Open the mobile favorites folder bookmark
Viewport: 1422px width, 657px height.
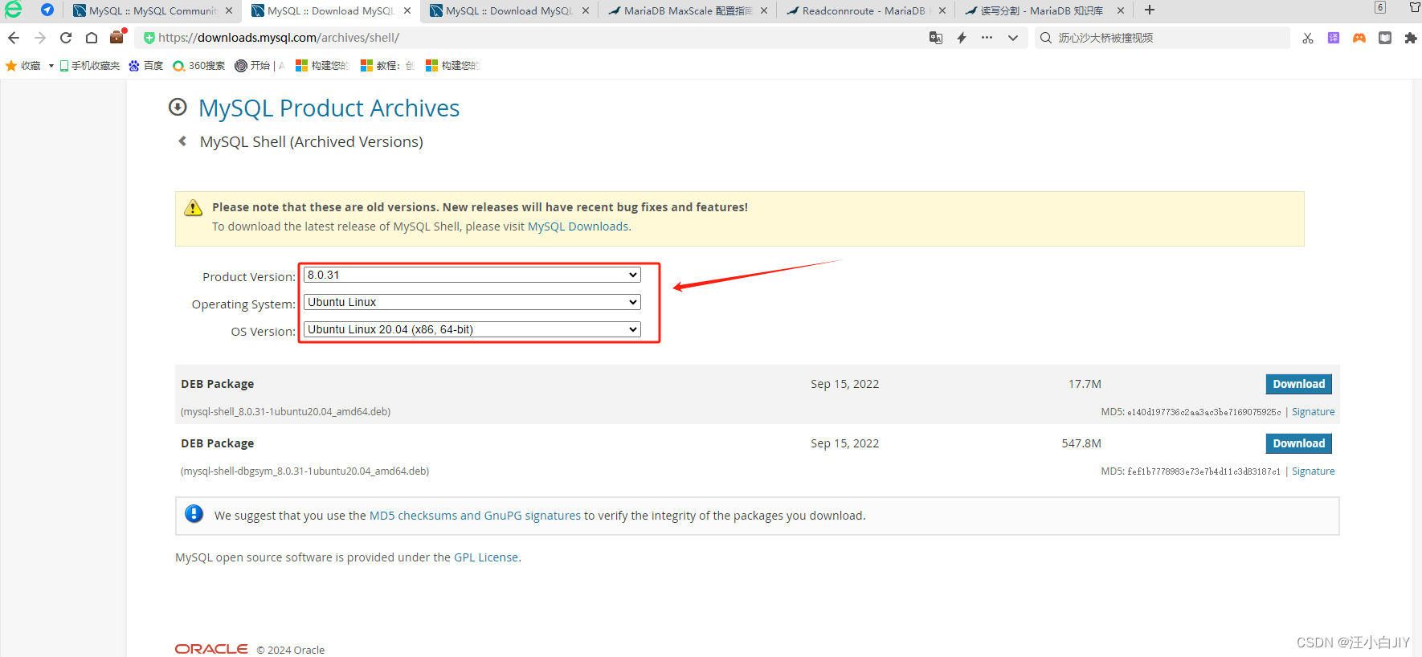point(90,66)
